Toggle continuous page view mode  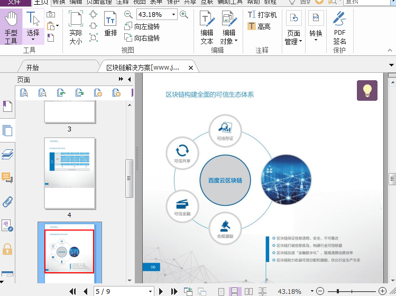[235, 292]
